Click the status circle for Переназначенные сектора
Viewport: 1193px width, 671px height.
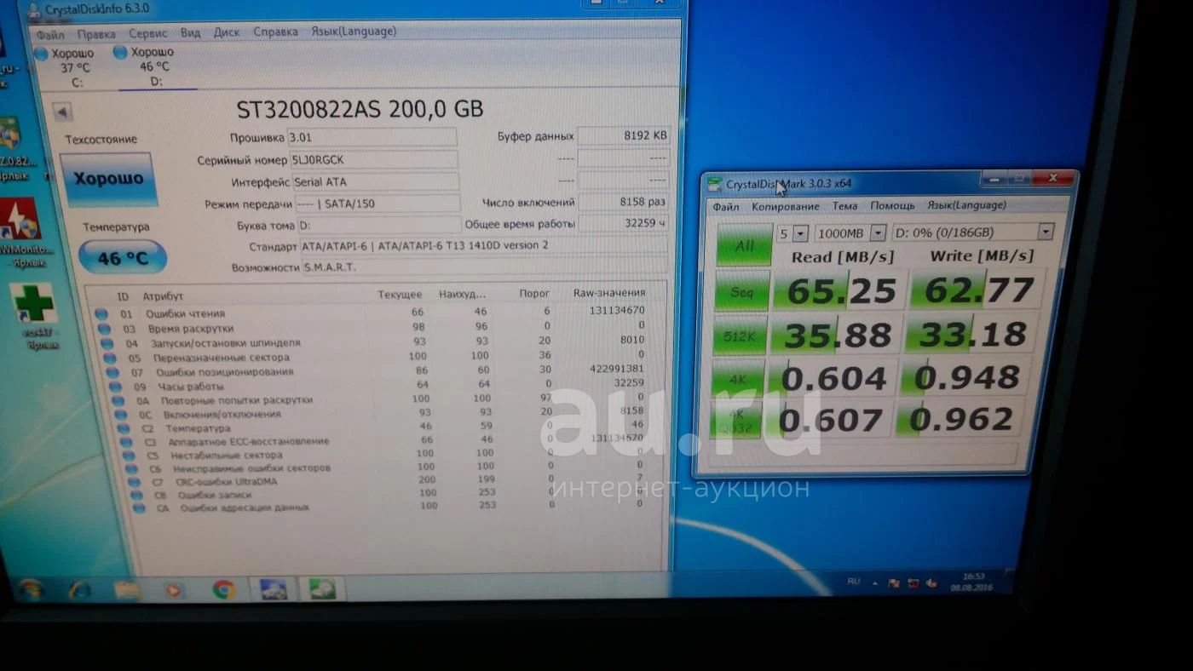[110, 358]
